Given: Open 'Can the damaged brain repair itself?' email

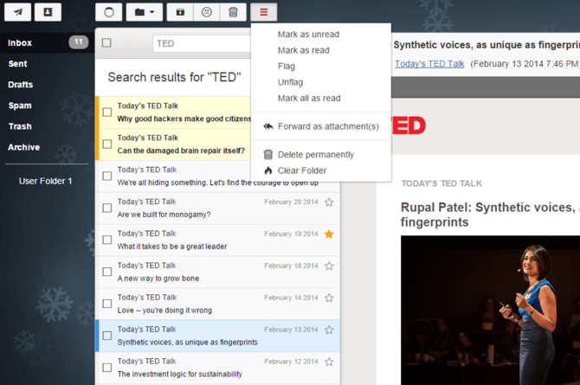Looking at the screenshot, I should click(181, 151).
